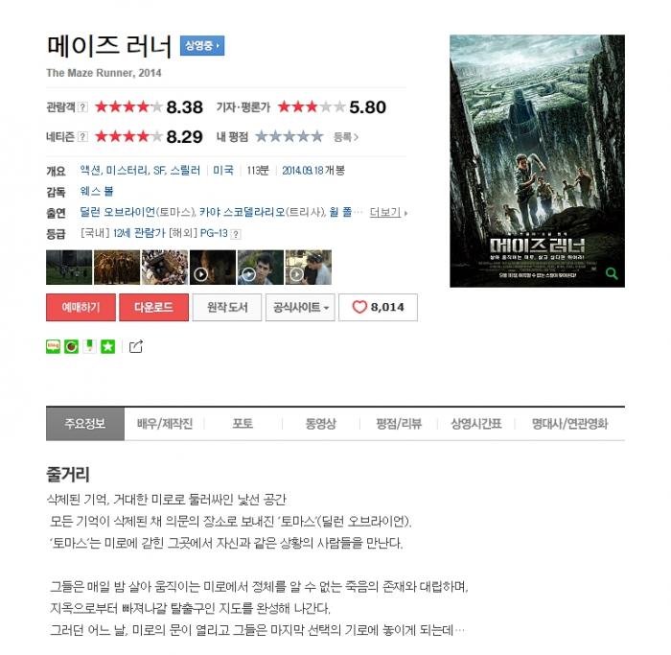Open director link 웨스 볼
671x655 pixels.
click(97, 192)
